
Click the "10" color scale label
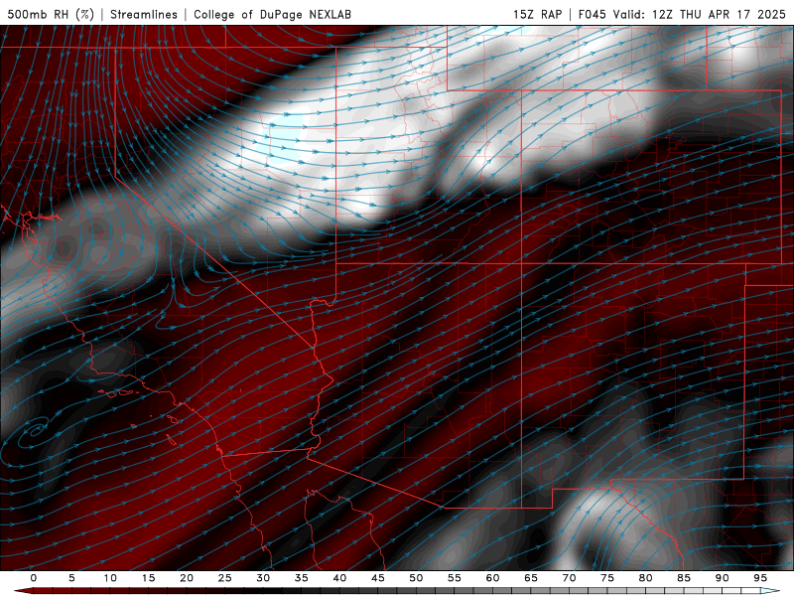pos(110,578)
